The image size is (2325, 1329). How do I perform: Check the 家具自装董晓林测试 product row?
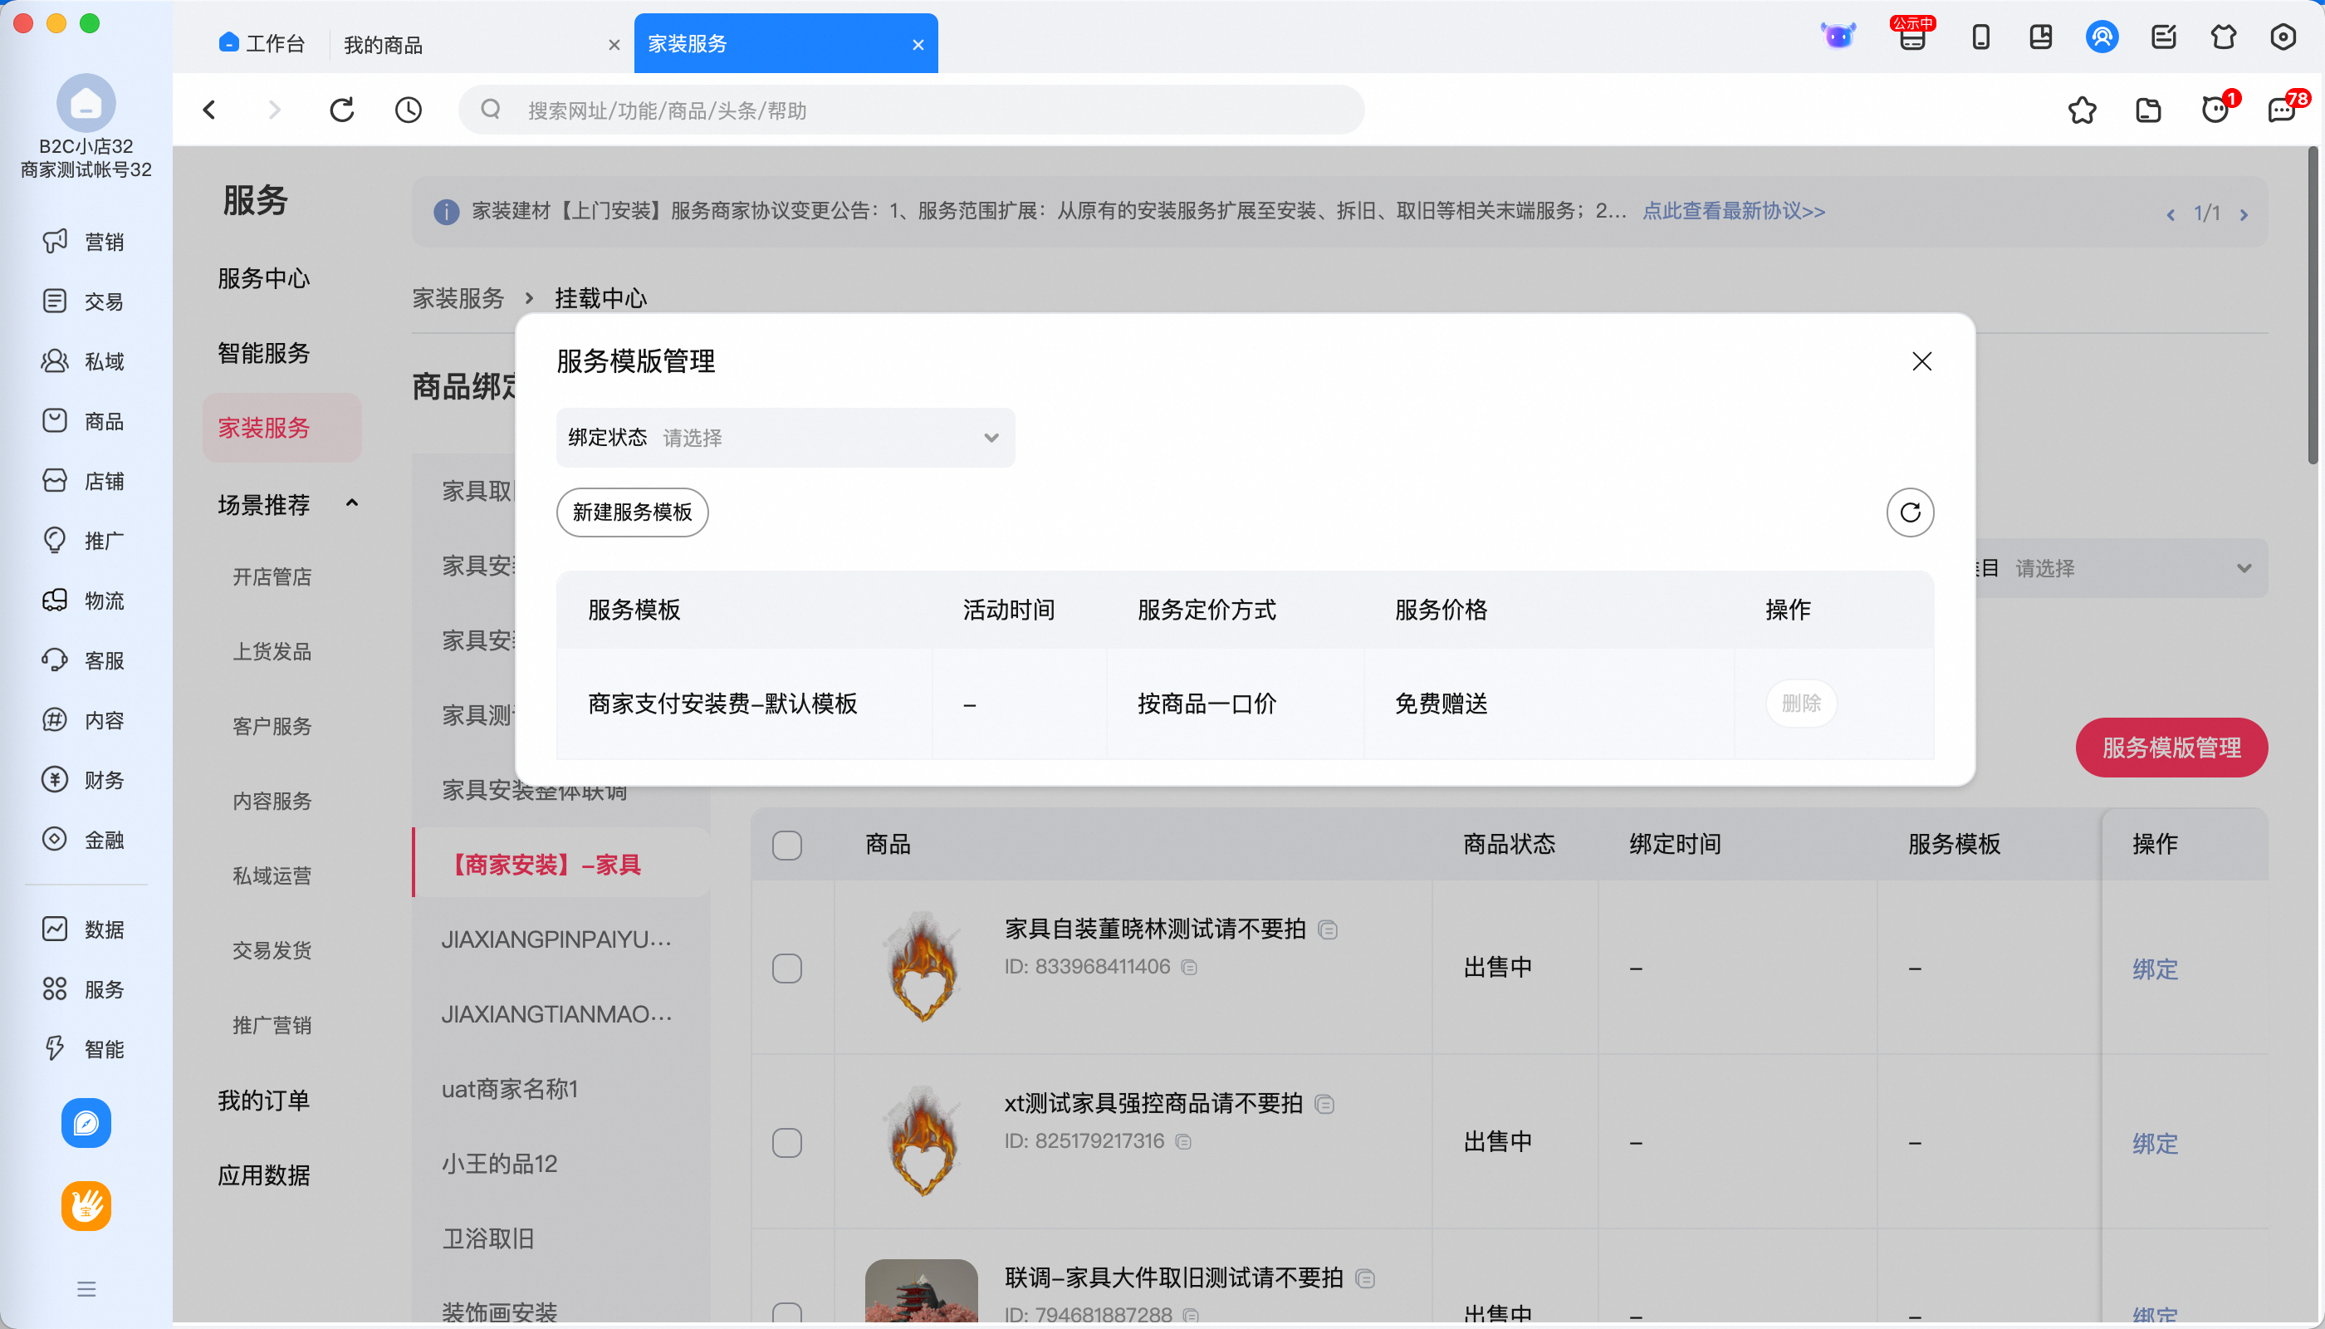click(786, 968)
